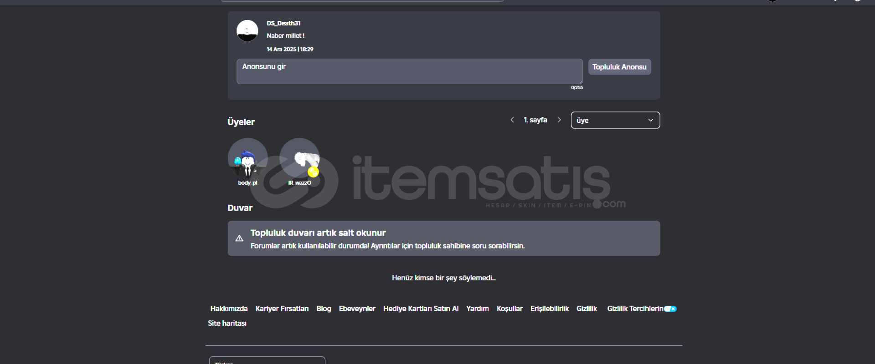Open the DS_Death31 username link
Screen dimensions: 875x364
pos(283,23)
